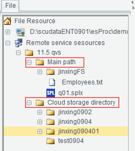135x151 pixels.
Task: Click the 11.5 qvs folder icon
Action: (x=29, y=52)
